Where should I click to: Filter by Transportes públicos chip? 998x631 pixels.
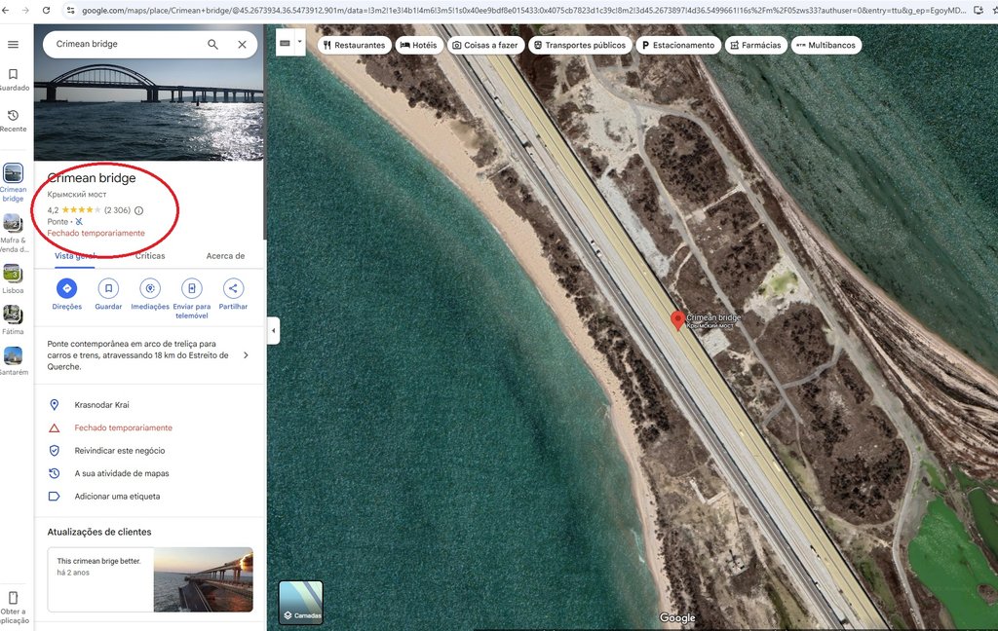point(580,45)
